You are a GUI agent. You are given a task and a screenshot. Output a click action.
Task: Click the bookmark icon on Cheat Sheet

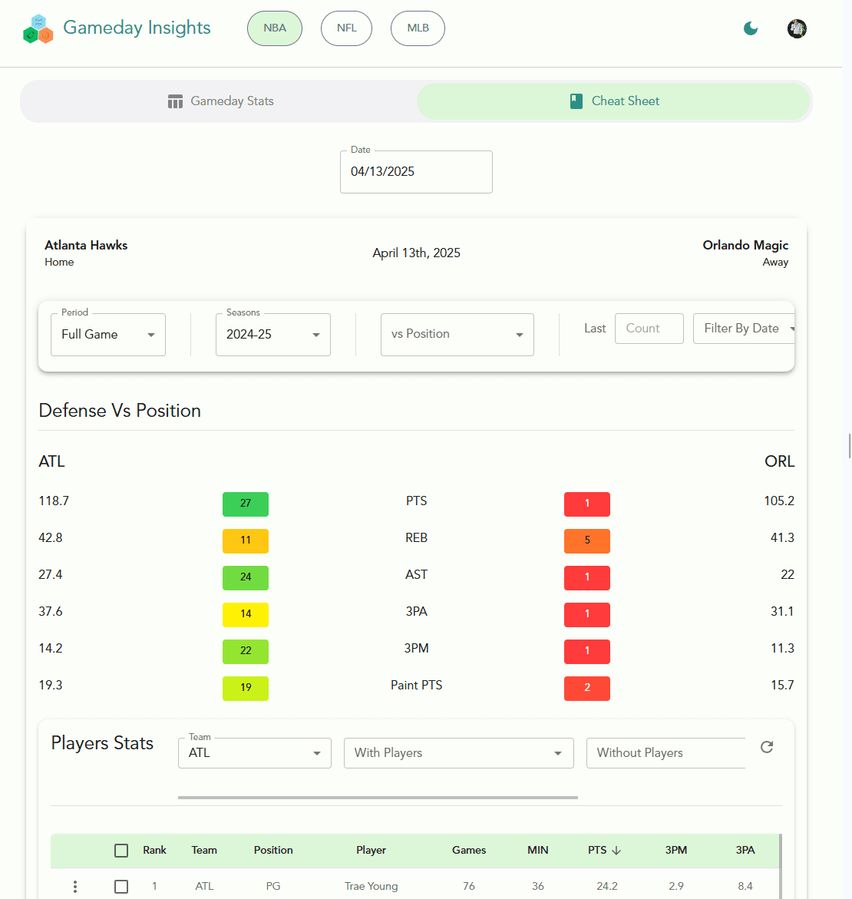click(576, 101)
